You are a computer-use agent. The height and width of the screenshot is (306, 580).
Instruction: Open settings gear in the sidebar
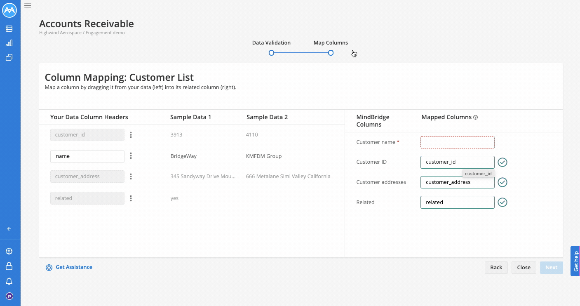[9, 251]
